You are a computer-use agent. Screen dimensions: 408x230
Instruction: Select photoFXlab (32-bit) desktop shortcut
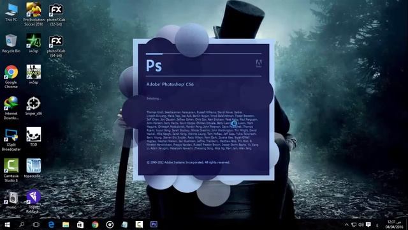(56, 15)
